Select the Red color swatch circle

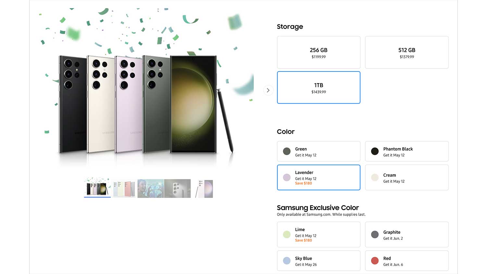(375, 261)
